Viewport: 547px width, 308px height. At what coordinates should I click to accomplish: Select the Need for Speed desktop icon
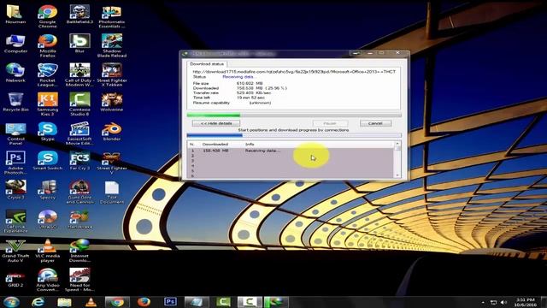click(79, 280)
